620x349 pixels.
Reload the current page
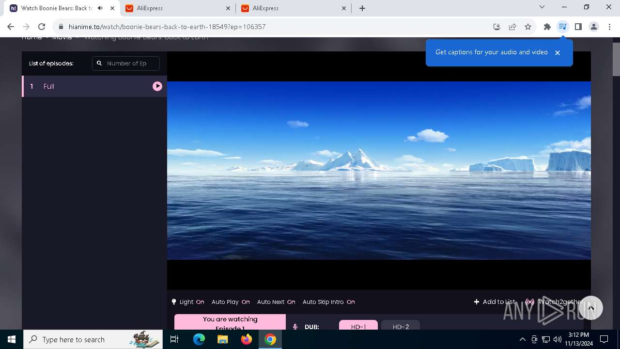[42, 27]
